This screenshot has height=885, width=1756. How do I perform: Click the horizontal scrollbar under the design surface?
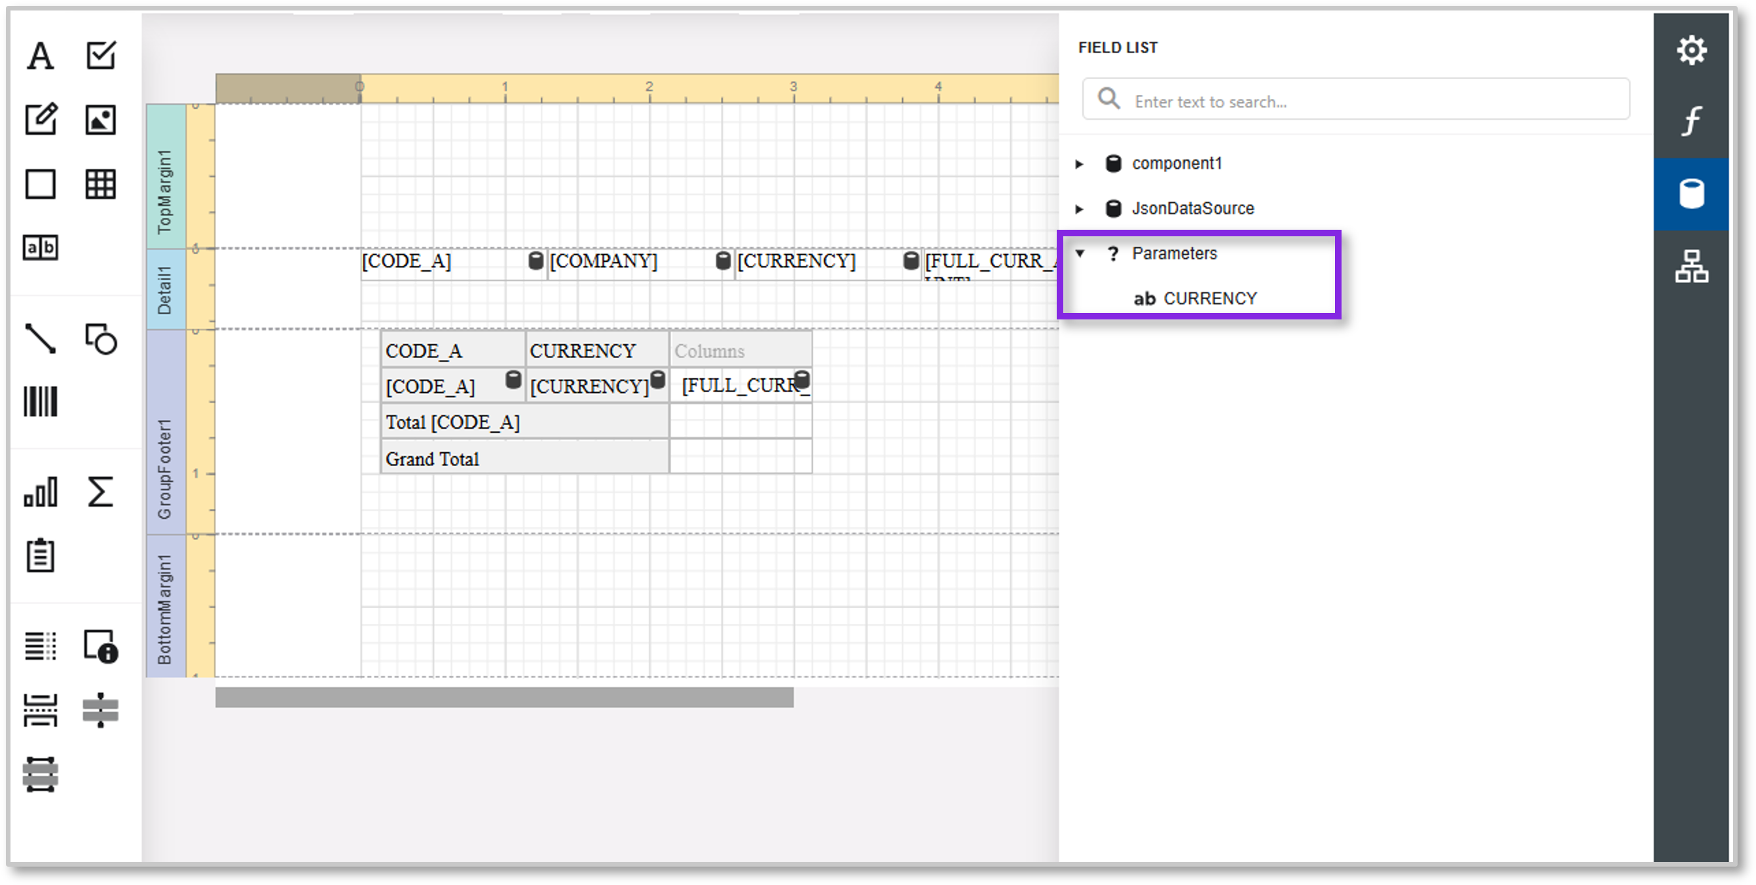tap(504, 697)
